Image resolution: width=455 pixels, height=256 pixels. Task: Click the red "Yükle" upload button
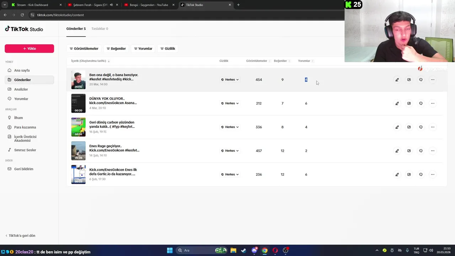[29, 49]
